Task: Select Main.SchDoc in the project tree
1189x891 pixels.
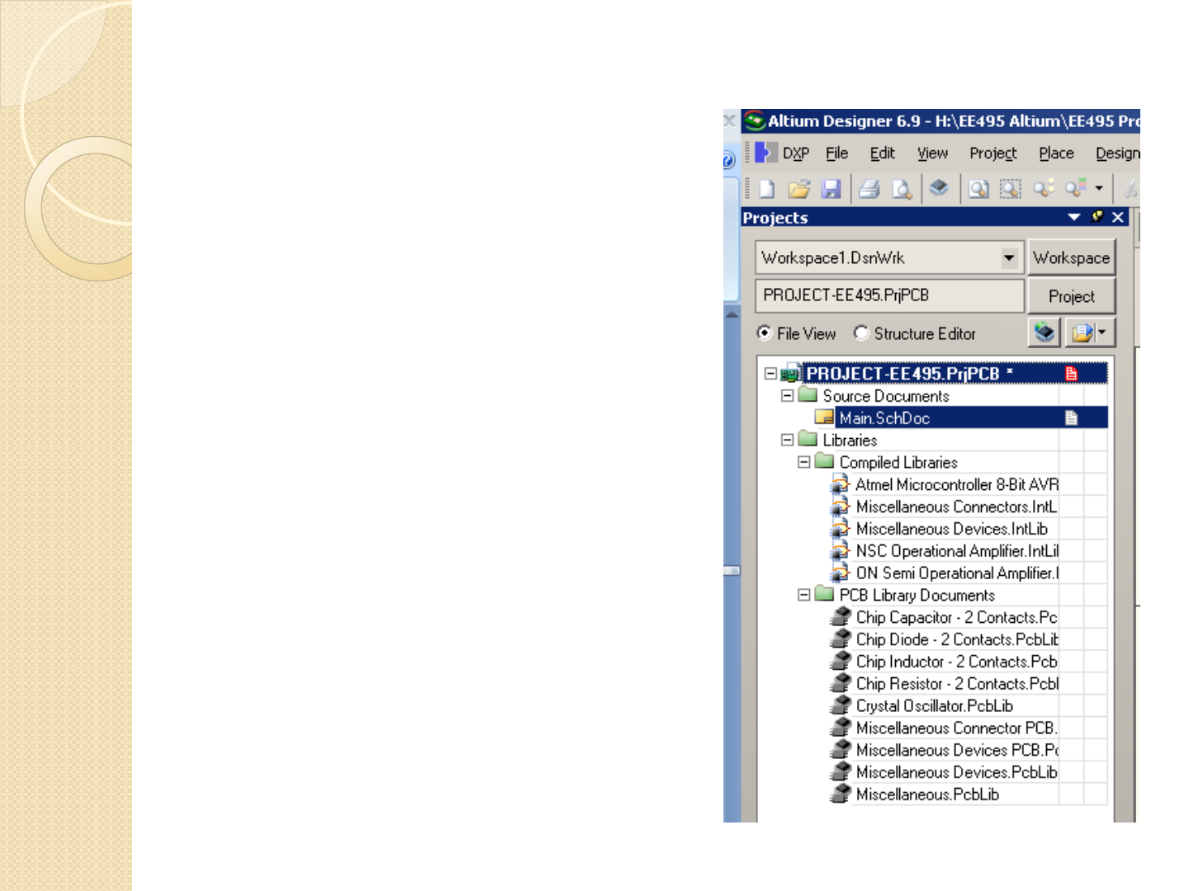Action: (x=884, y=418)
